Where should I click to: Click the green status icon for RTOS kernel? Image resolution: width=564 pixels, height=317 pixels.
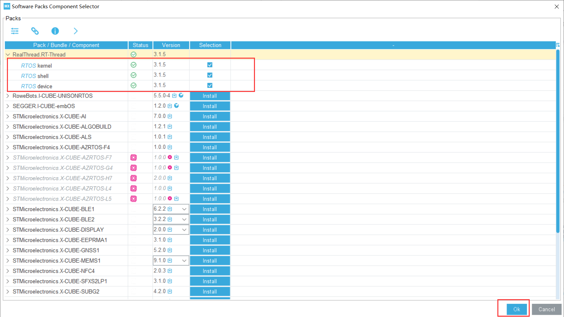(x=134, y=65)
